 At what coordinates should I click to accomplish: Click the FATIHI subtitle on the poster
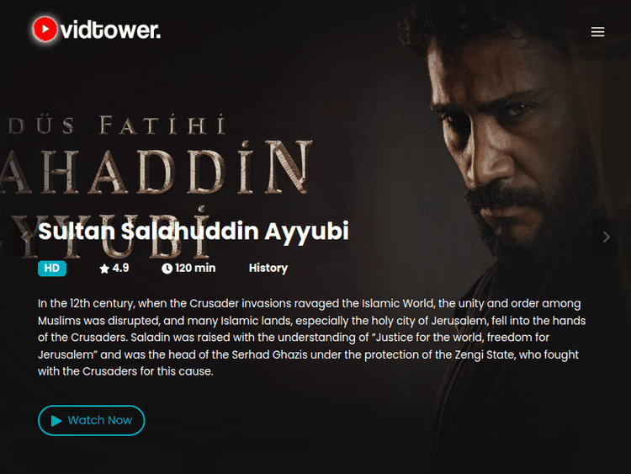[x=162, y=125]
